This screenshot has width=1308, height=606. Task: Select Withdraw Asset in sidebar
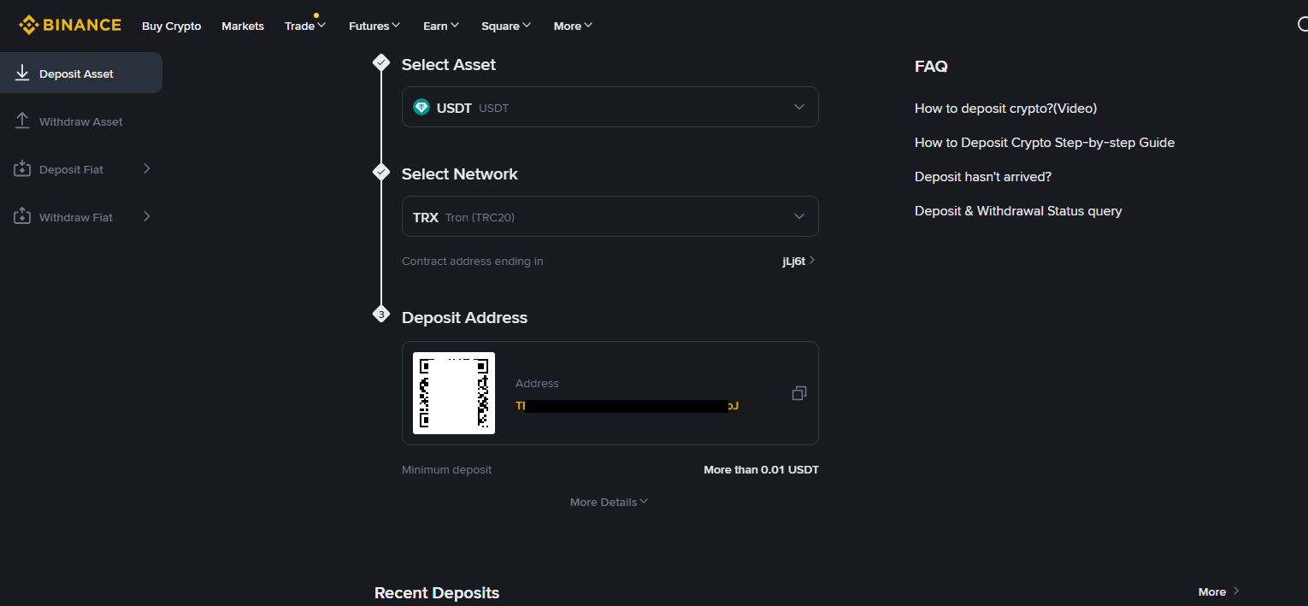click(x=81, y=121)
